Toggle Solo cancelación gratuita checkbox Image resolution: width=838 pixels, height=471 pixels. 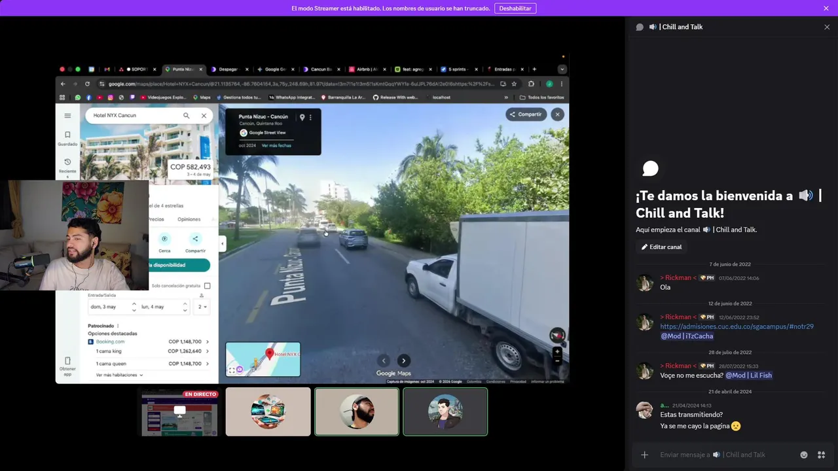(208, 286)
